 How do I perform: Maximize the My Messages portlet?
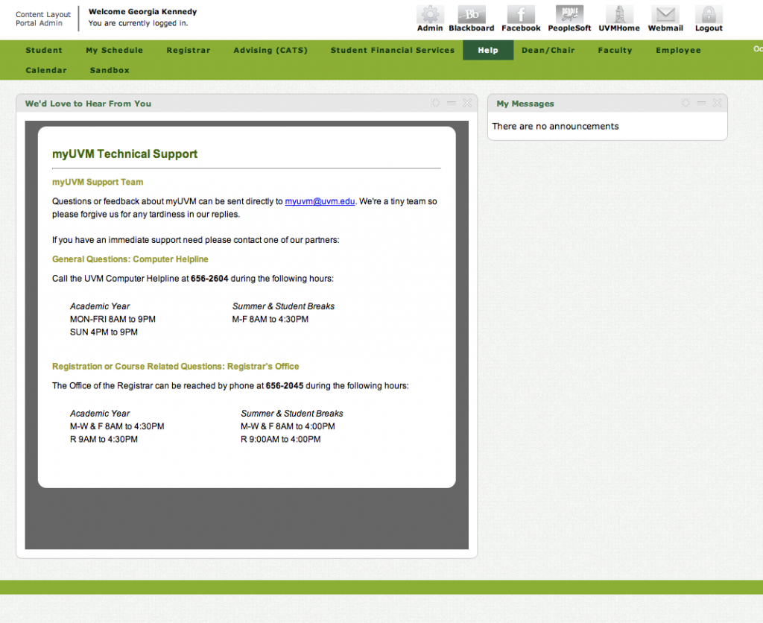[685, 104]
